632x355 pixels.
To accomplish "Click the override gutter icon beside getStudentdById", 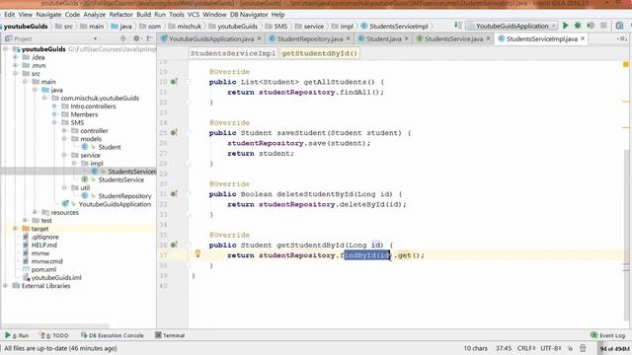I will click(x=174, y=245).
